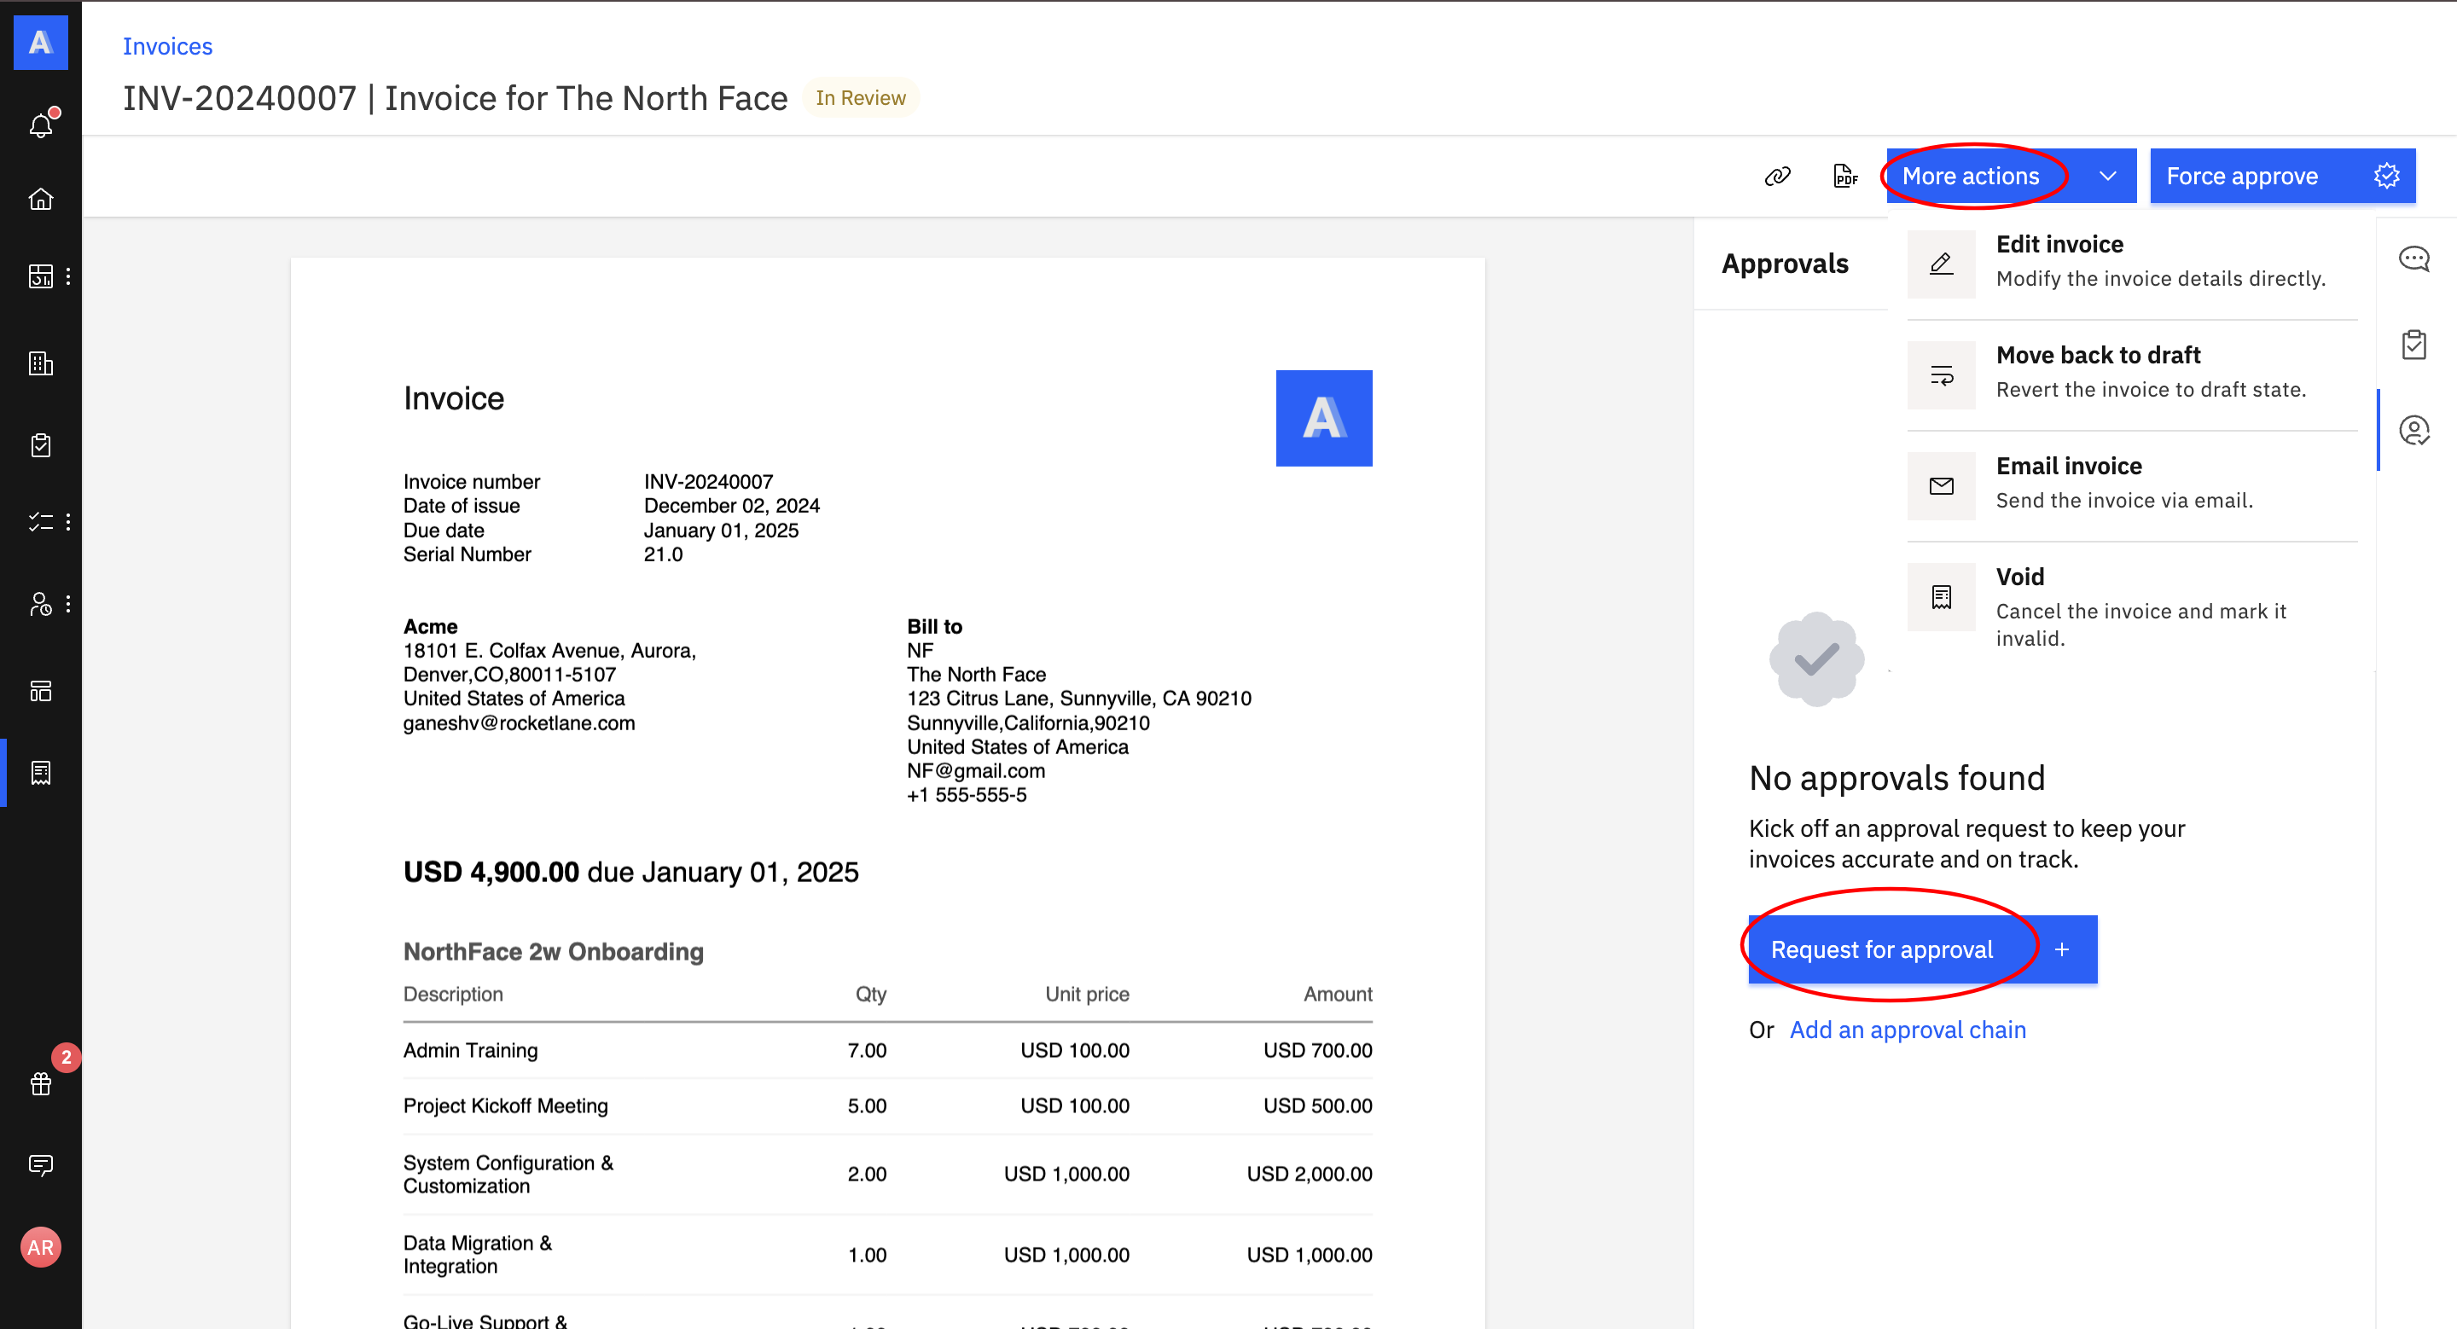Click the Request for approval button
Screen dimensions: 2457x1329
[x=1881, y=949]
